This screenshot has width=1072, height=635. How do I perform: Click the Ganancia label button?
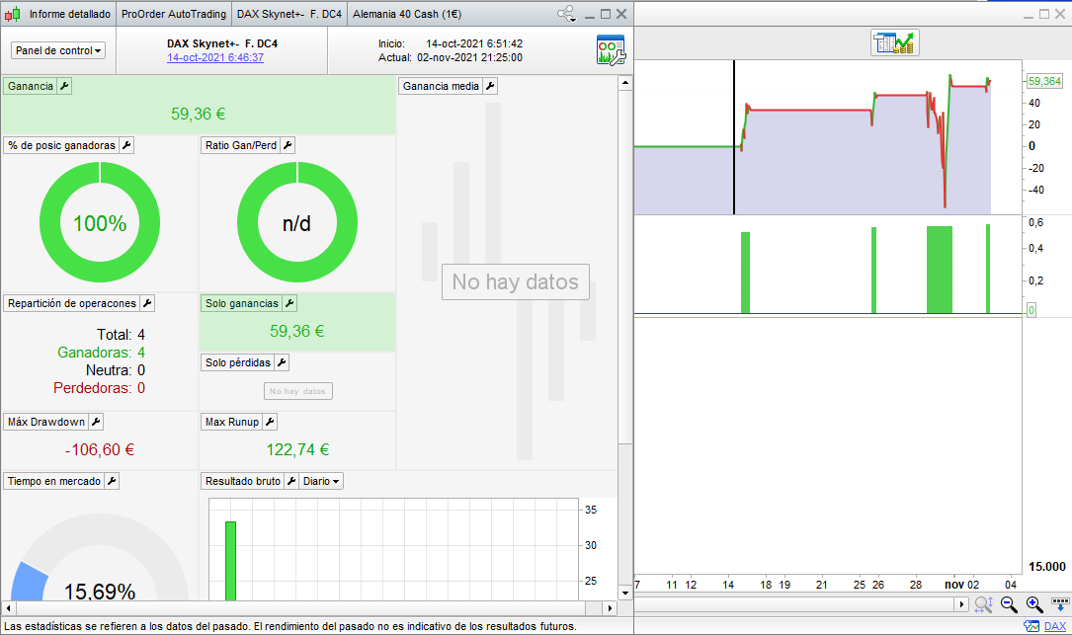click(31, 86)
